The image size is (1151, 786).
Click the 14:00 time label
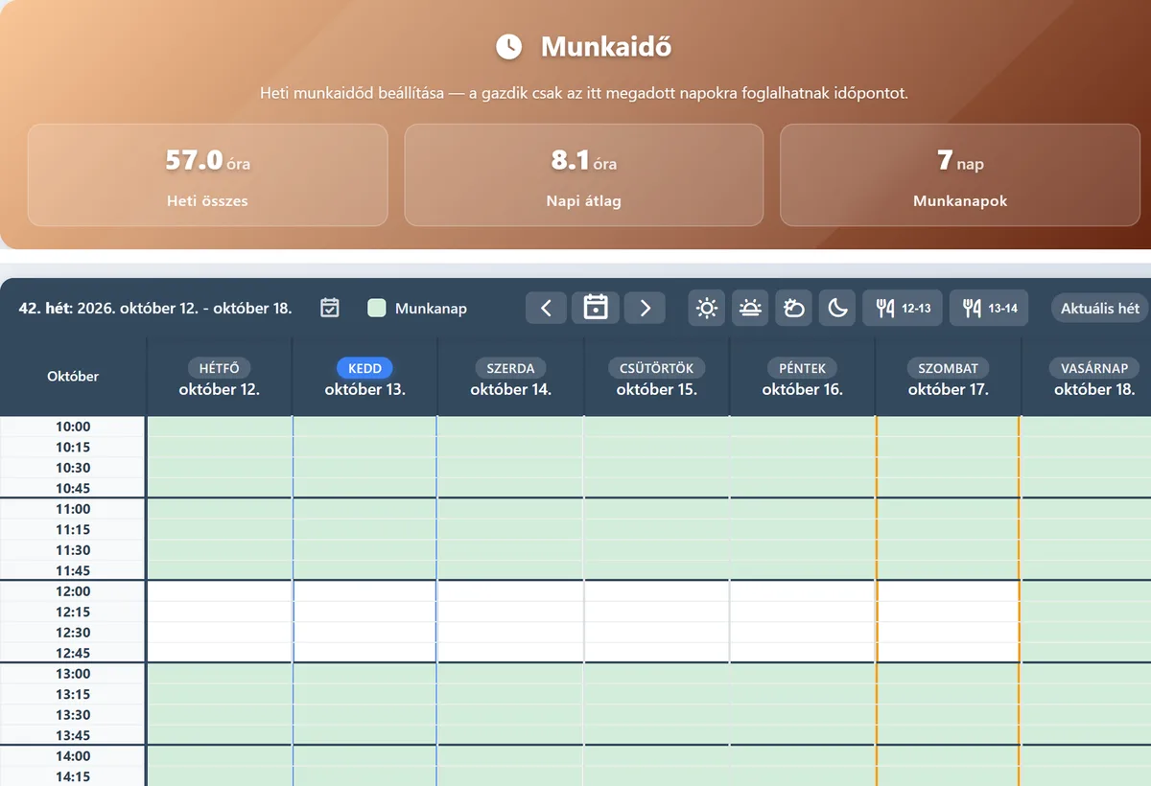(73, 756)
